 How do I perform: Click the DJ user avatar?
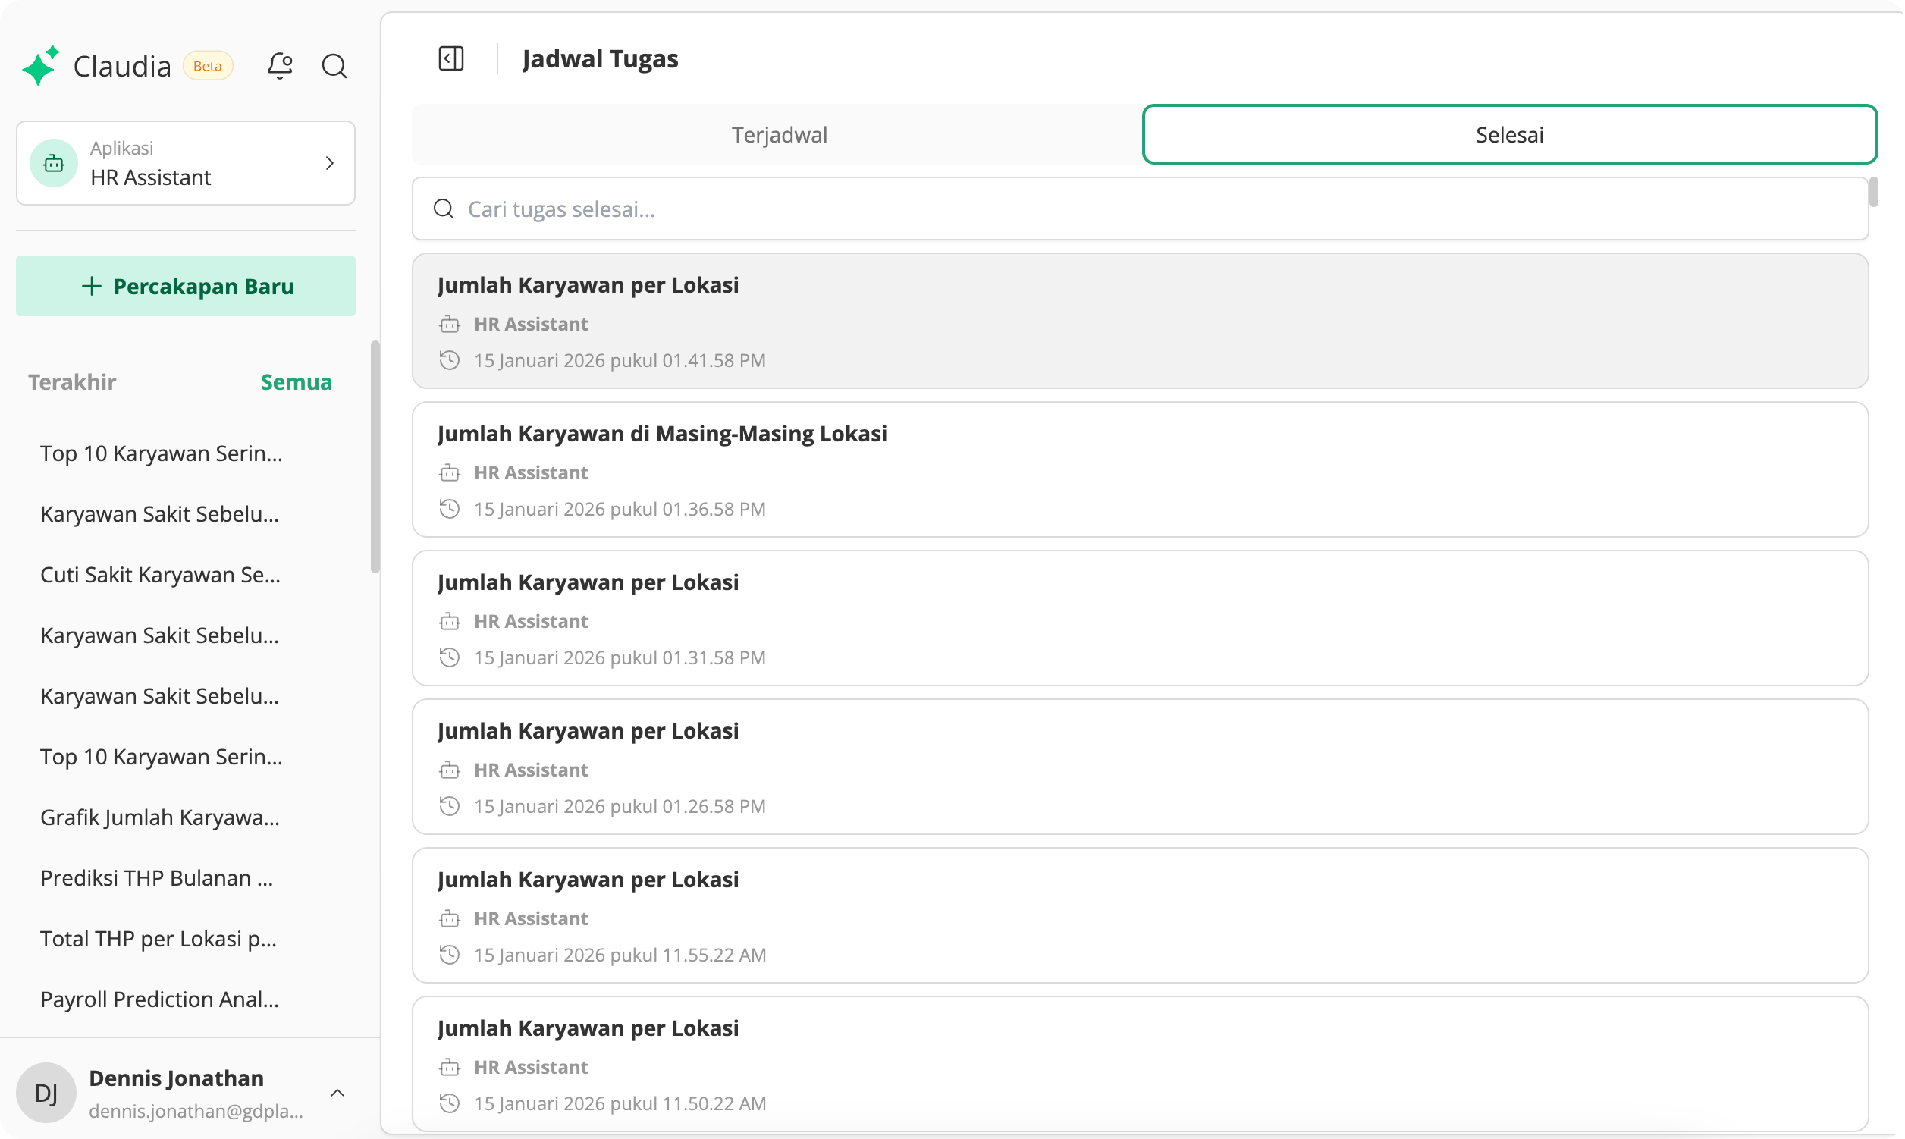(x=46, y=1092)
